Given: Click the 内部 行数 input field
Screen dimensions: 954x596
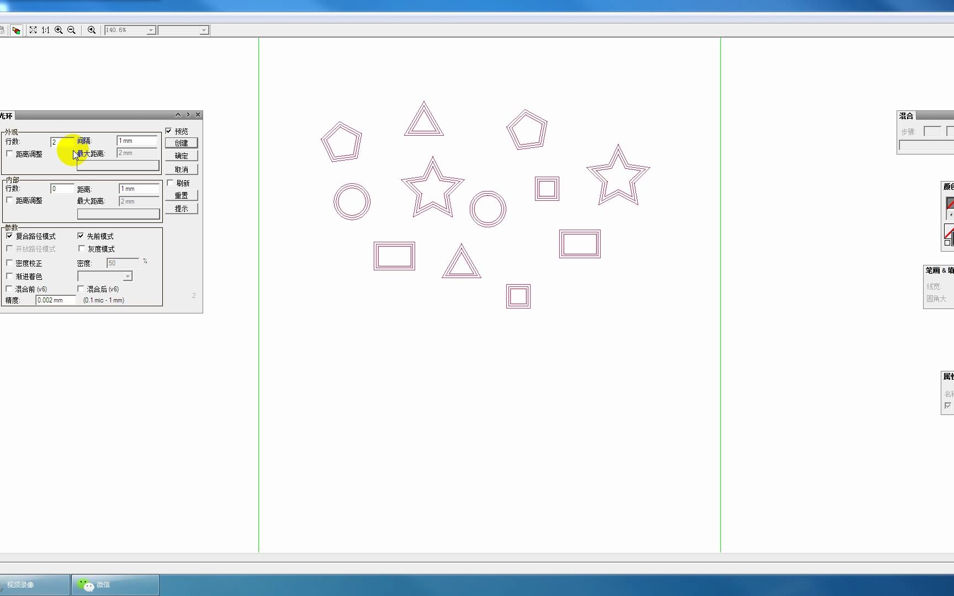Looking at the screenshot, I should pyautogui.click(x=62, y=189).
